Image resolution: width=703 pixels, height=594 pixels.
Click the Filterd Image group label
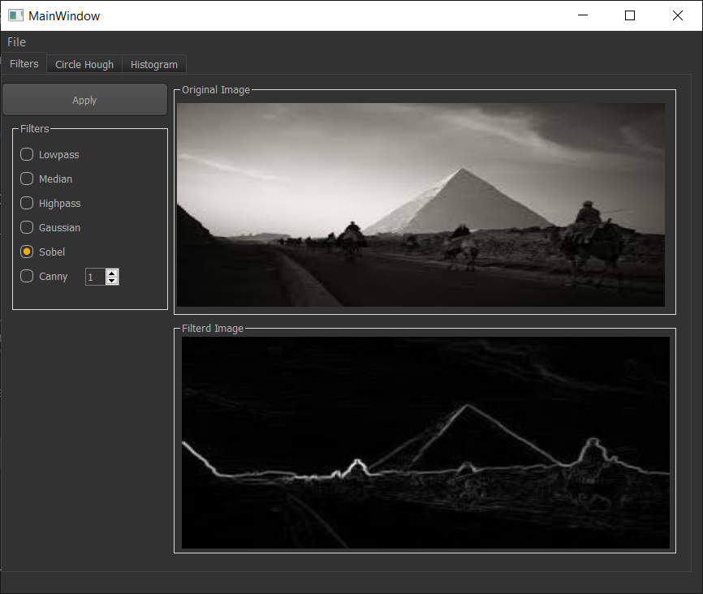point(213,328)
